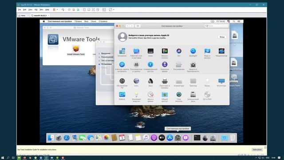
Task: Open VMware Workstation Tabs menu
Action: point(41,10)
